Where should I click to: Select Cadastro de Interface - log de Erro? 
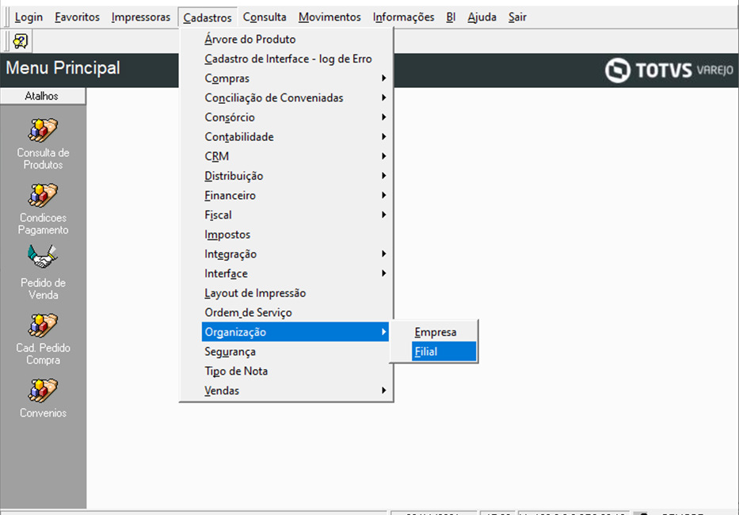[x=296, y=59]
